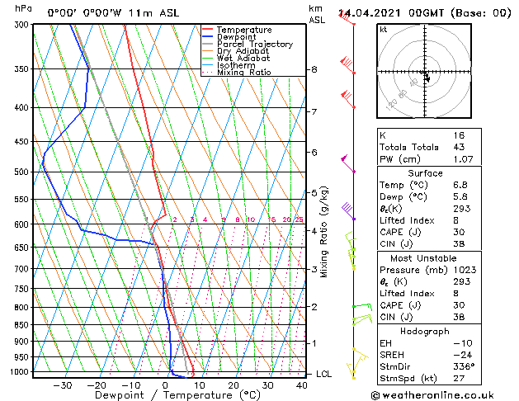Image resolution: width=519 pixels, height=401 pixels.
Task: Click the Most Unstable Pressure value 1023
Action: 465,270
